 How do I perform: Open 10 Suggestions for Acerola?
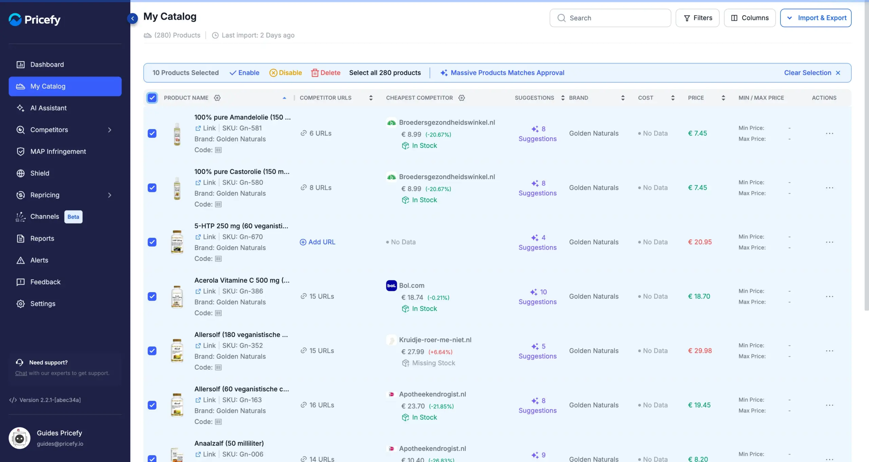537,297
